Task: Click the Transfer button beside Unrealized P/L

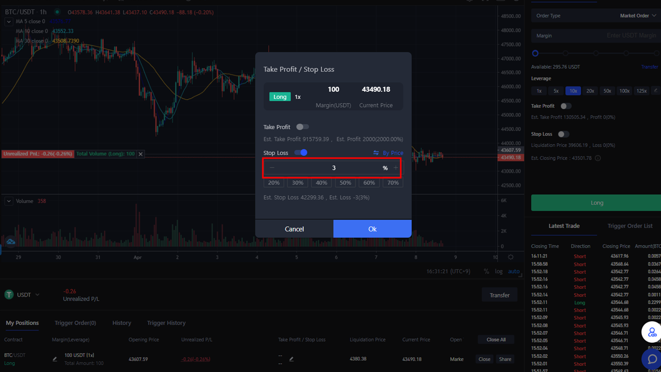Action: coord(499,295)
